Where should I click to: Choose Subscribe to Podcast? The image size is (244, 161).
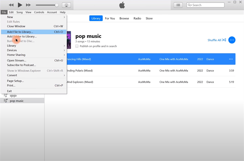pyautogui.click(x=34, y=65)
